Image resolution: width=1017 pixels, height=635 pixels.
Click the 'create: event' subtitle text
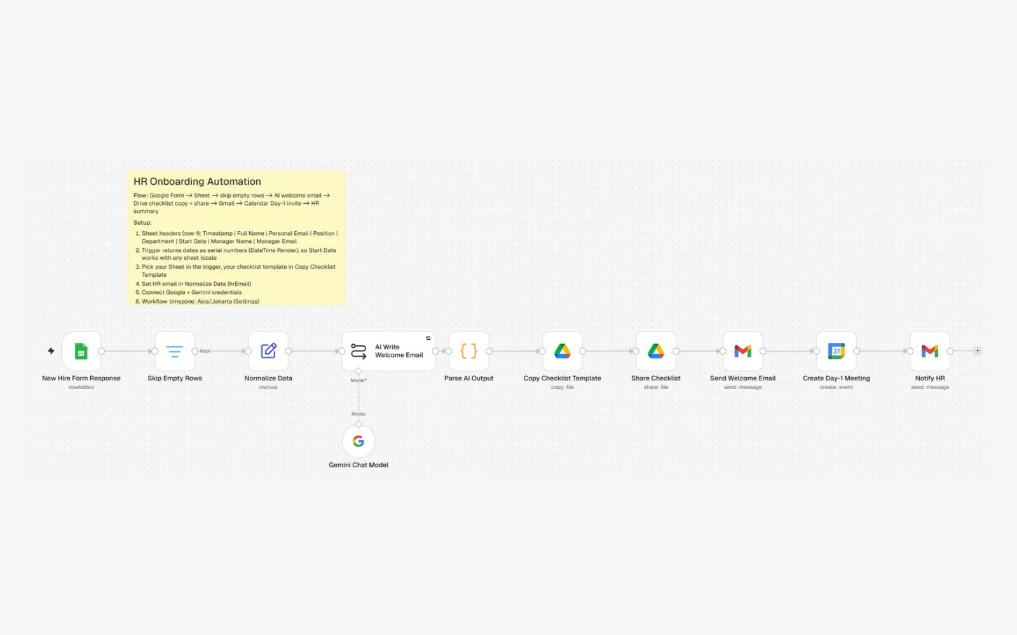point(836,387)
